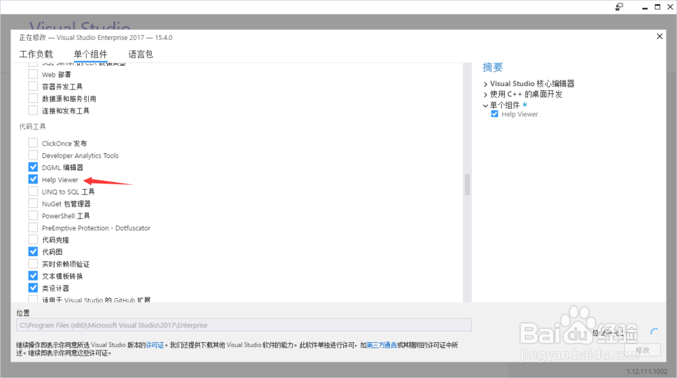Image resolution: width=677 pixels, height=378 pixels.
Task: Enable 实时依赖项验证 checkbox
Action: (33, 264)
